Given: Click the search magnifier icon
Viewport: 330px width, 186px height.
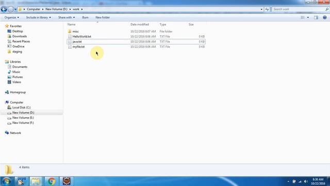Looking at the screenshot, I should [327, 9].
